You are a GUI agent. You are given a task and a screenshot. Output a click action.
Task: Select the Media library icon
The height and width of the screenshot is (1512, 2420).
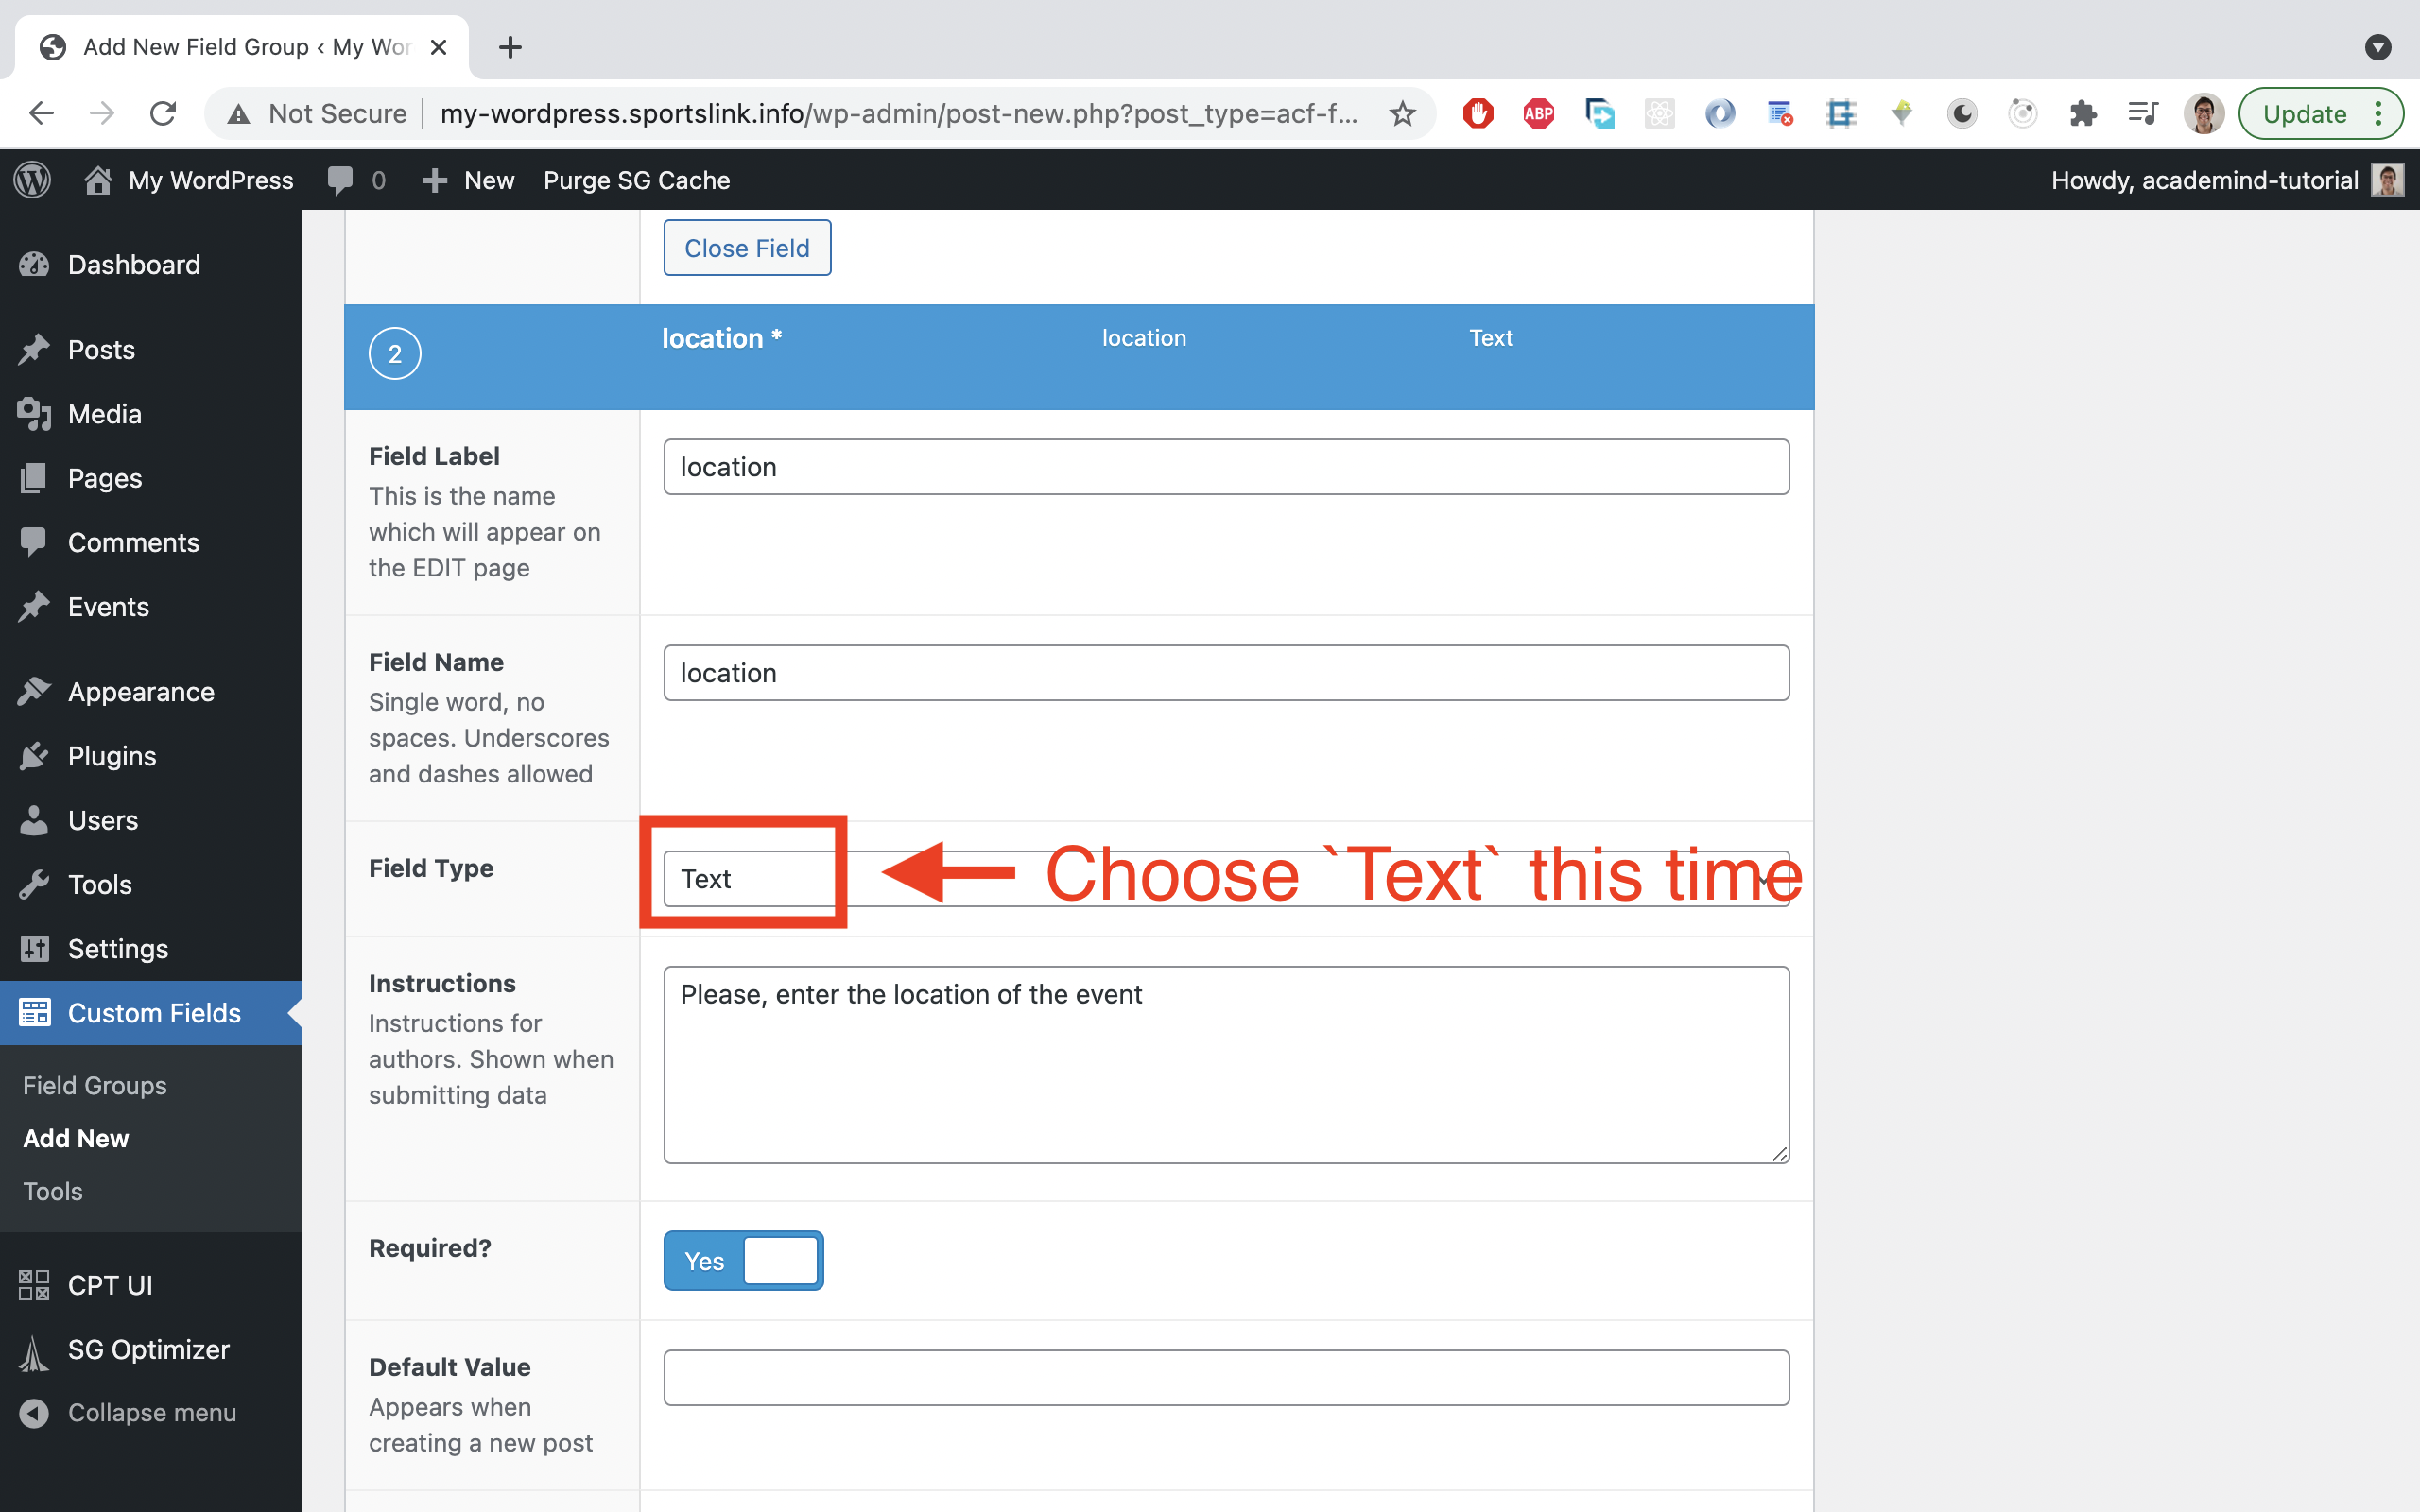point(33,413)
